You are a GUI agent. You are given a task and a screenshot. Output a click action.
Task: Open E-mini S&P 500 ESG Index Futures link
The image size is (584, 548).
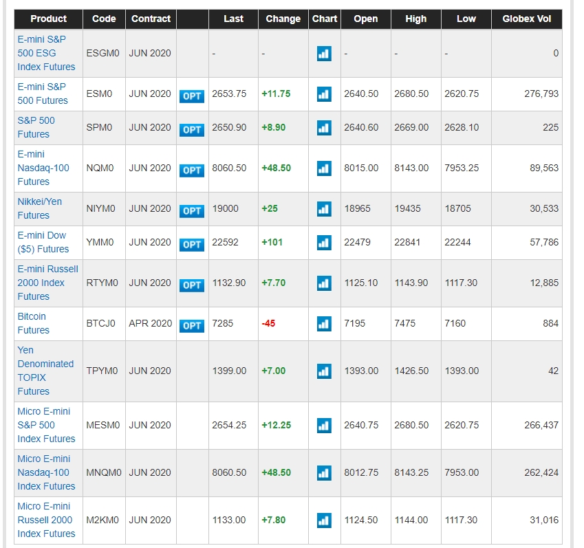pyautogui.click(x=46, y=53)
